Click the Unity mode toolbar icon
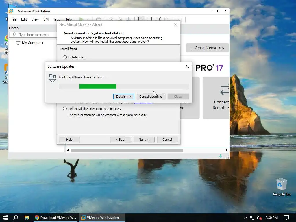This screenshot has width=296, height=222. point(167,19)
